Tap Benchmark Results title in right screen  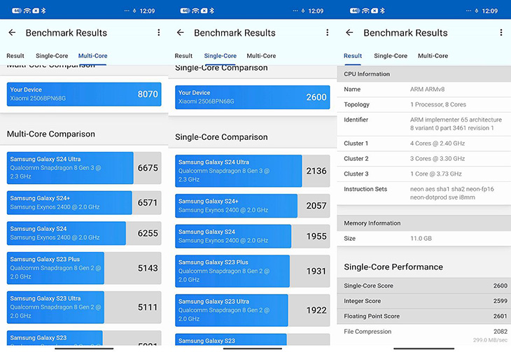pos(405,33)
